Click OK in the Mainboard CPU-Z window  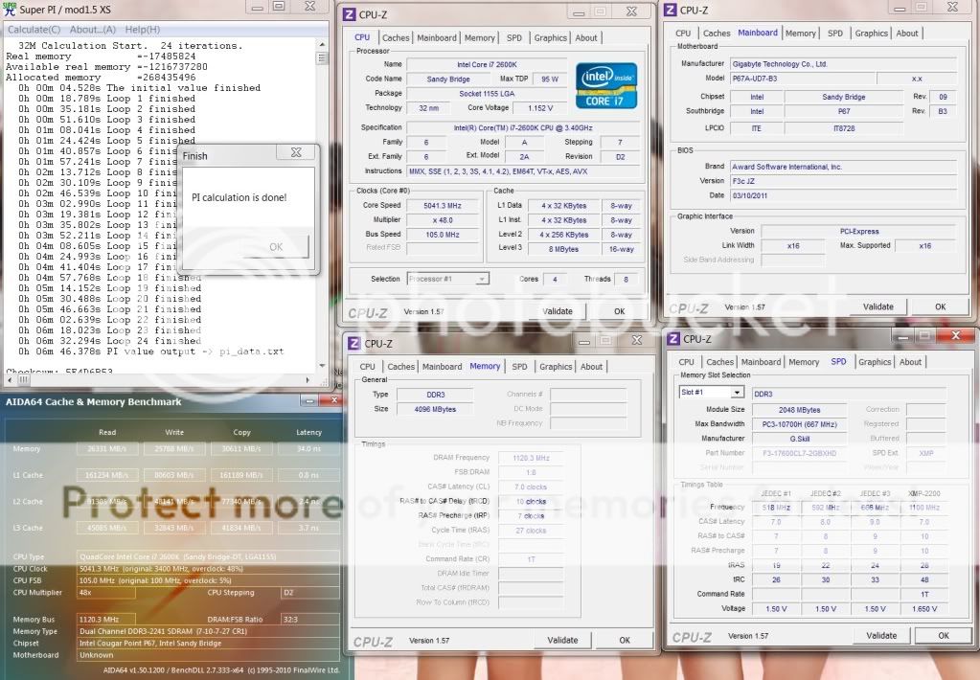(x=940, y=306)
